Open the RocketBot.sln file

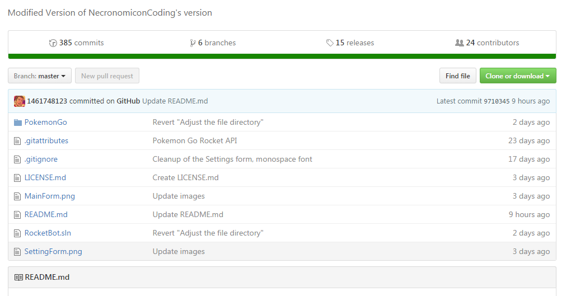[48, 233]
